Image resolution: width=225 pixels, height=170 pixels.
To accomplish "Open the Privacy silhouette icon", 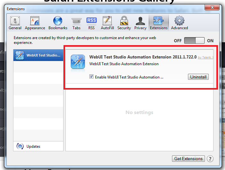I will coord(140,21).
